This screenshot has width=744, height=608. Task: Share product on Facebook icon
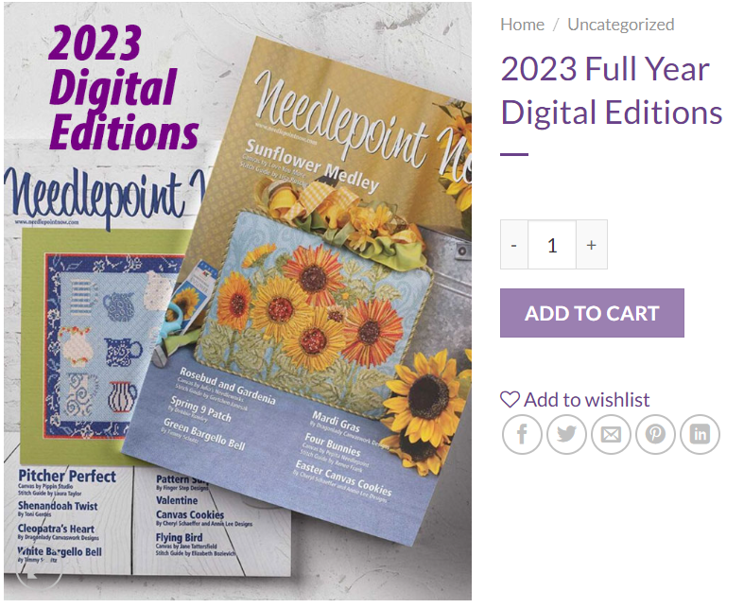point(522,435)
